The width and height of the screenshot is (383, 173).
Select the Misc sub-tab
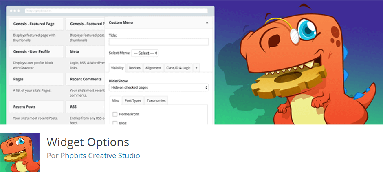pyautogui.click(x=116, y=100)
